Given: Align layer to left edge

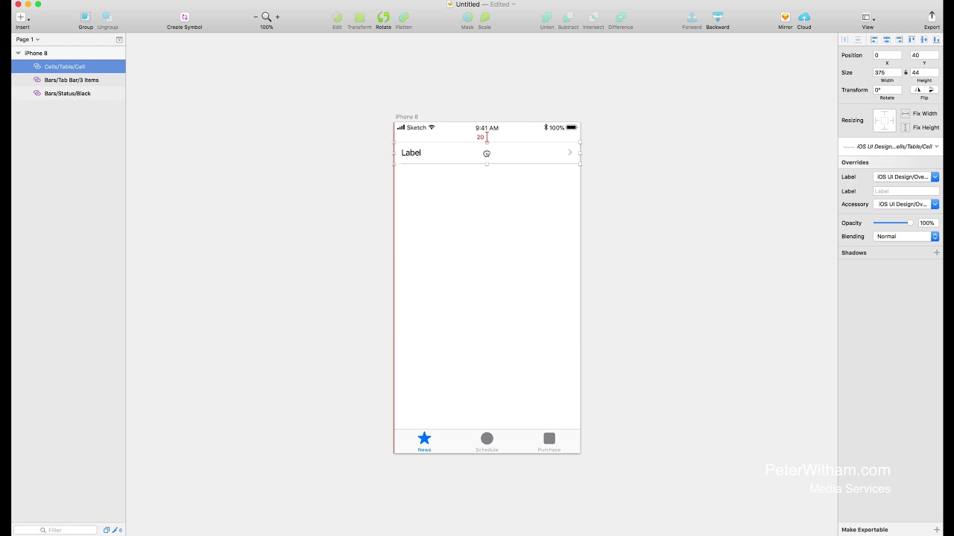Looking at the screenshot, I should [874, 39].
